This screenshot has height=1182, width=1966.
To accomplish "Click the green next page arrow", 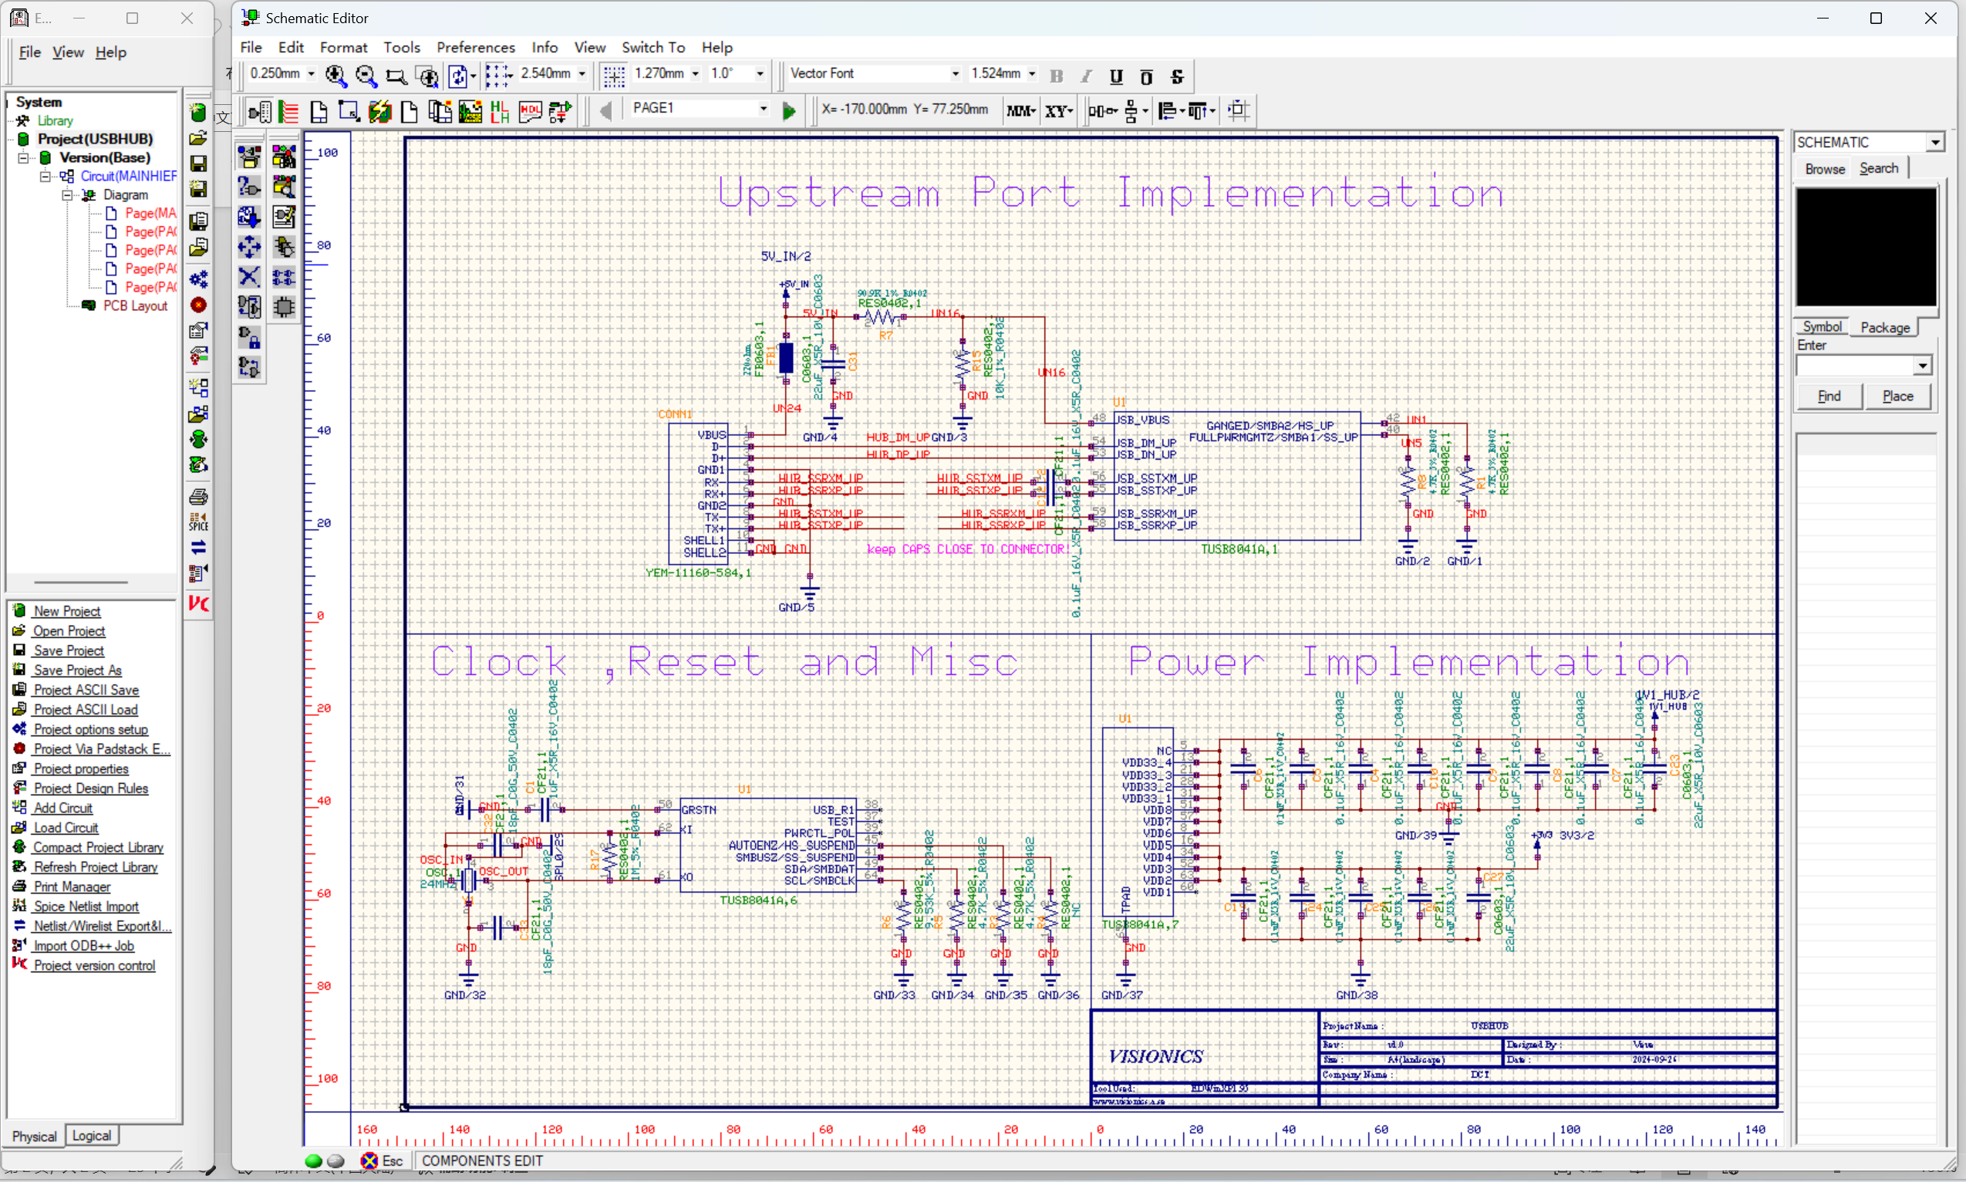I will point(788,110).
